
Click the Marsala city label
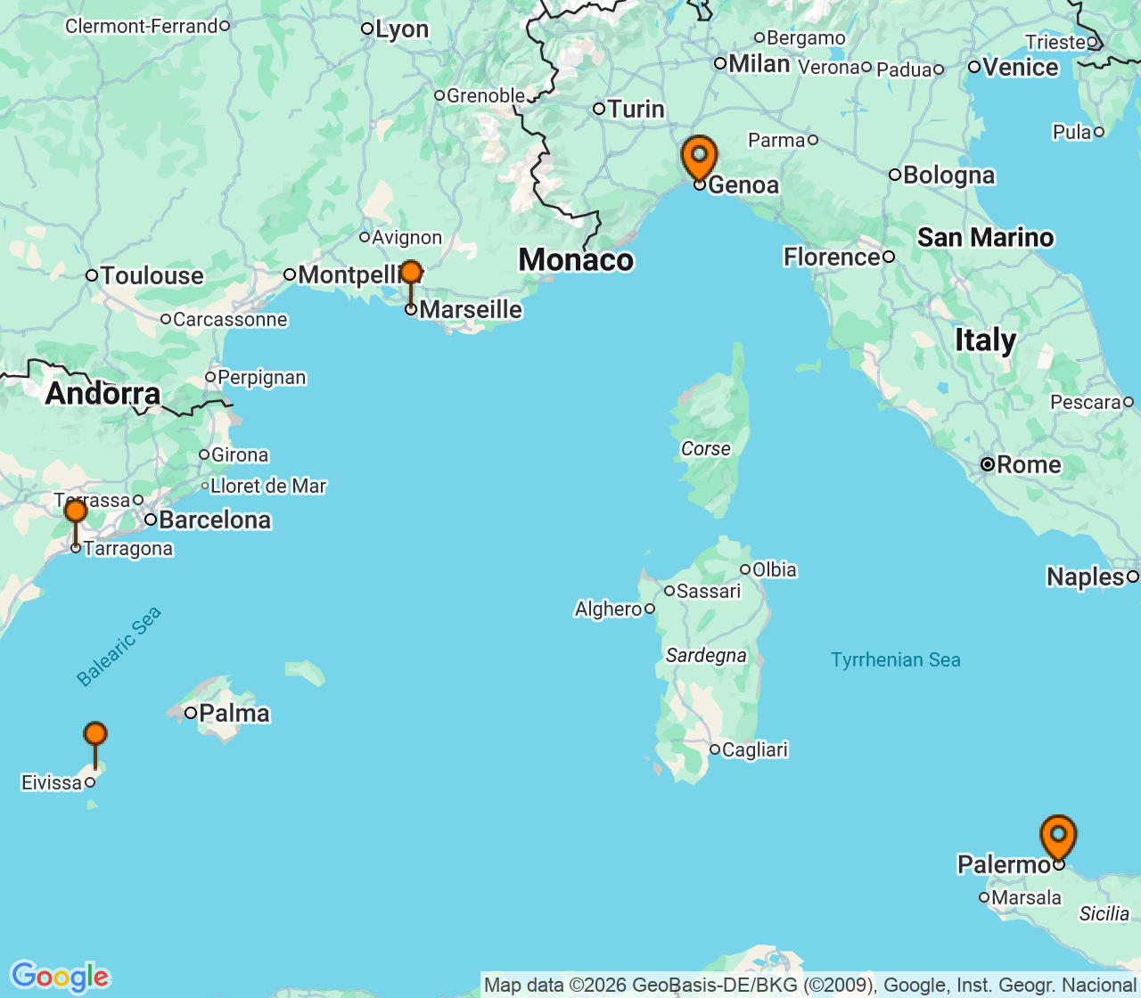[1026, 897]
